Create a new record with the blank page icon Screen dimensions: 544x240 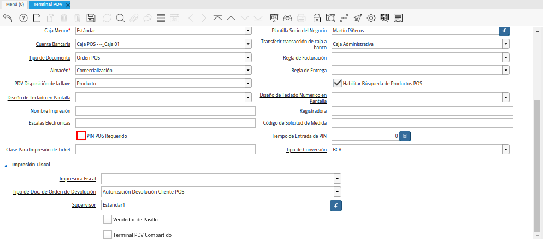click(x=37, y=18)
